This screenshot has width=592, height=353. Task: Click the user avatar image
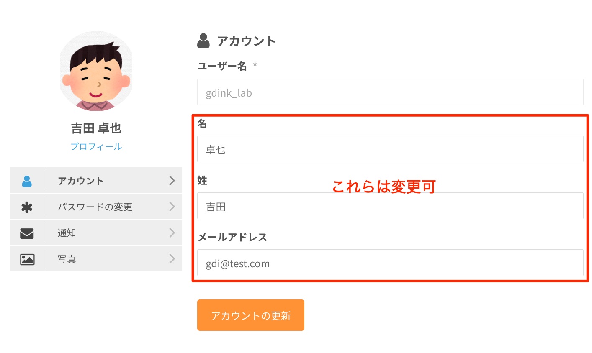[x=96, y=71]
